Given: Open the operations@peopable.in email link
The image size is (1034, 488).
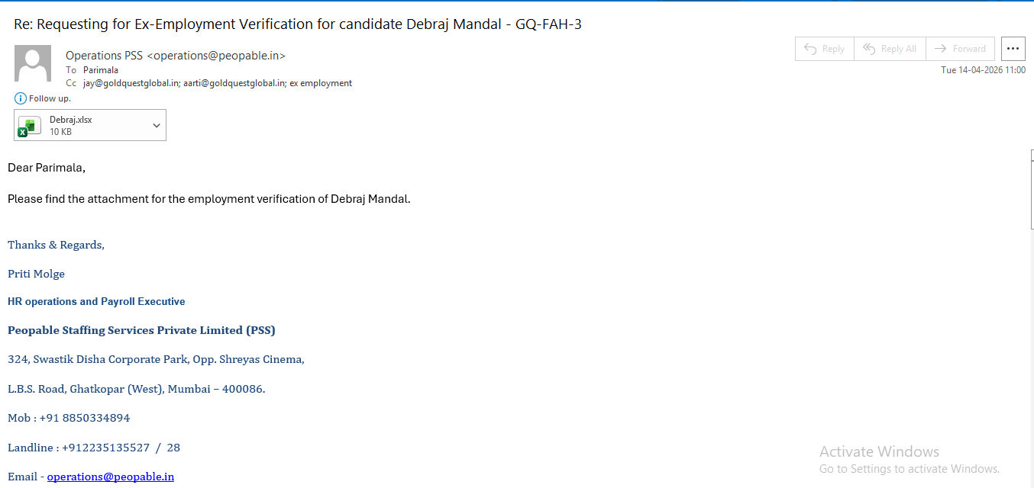Looking at the screenshot, I should click(x=111, y=477).
